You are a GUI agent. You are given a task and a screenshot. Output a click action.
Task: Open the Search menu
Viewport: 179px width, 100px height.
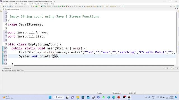pos(31,4)
